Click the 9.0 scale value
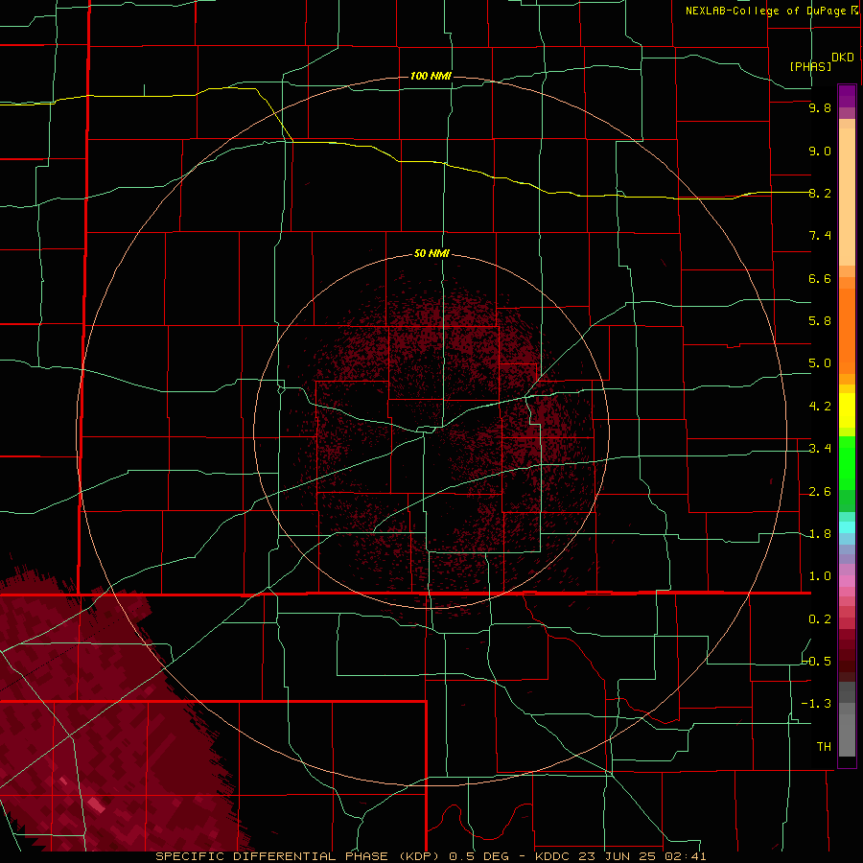 (x=820, y=151)
